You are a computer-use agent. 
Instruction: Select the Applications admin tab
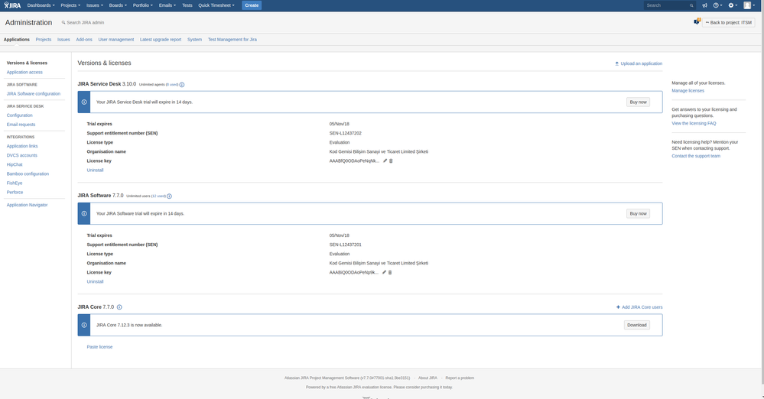click(17, 40)
